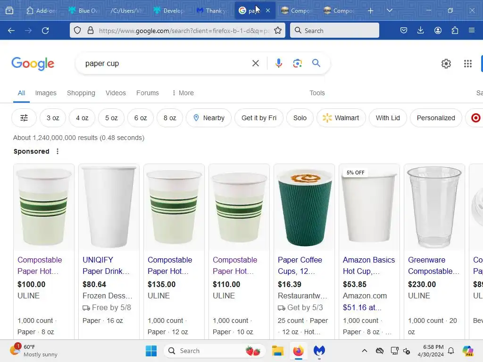Open the Firefox account icon
Screen dimensions: 483x362
tap(438, 31)
